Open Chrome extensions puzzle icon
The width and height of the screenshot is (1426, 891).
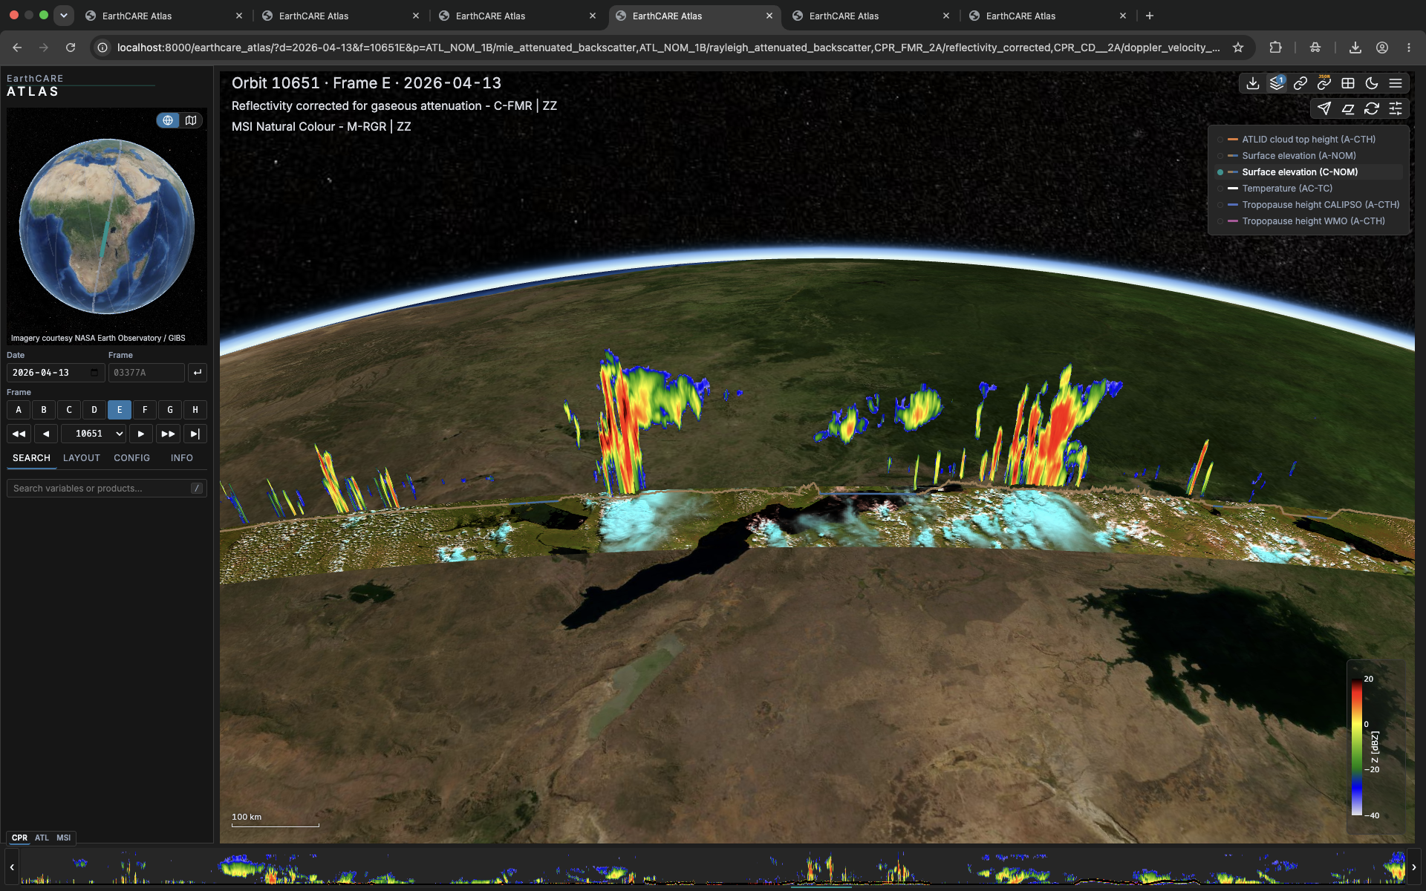pos(1275,48)
